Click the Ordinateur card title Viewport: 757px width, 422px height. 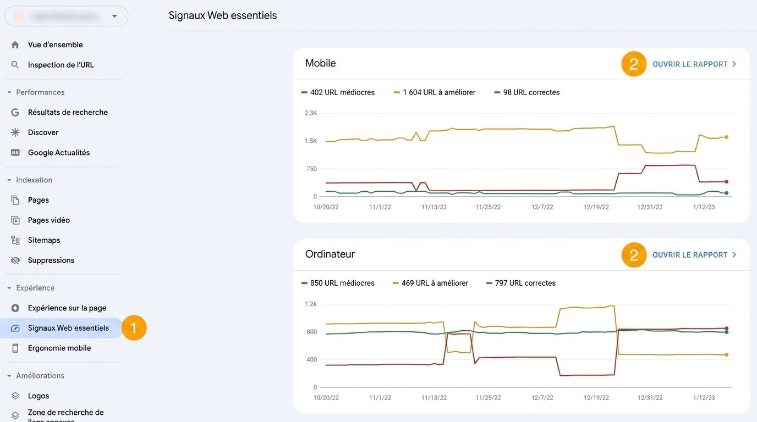(x=330, y=254)
